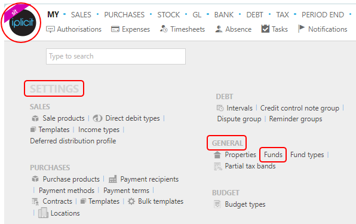Open Fund types link

(307, 155)
